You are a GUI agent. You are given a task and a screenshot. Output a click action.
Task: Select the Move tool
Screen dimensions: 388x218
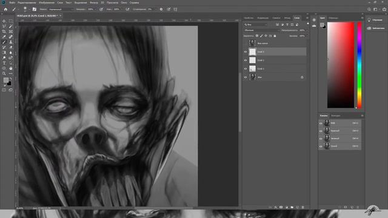pyautogui.click(x=4, y=21)
